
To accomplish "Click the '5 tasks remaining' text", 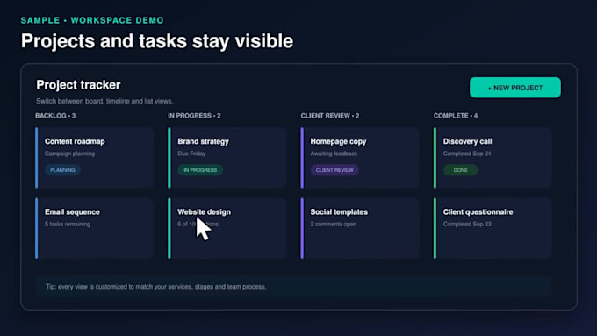I will [68, 224].
